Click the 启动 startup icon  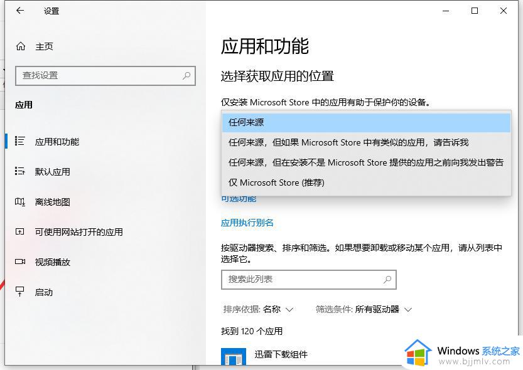tap(19, 292)
